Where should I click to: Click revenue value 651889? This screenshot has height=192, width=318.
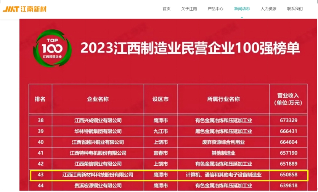pos(289,164)
